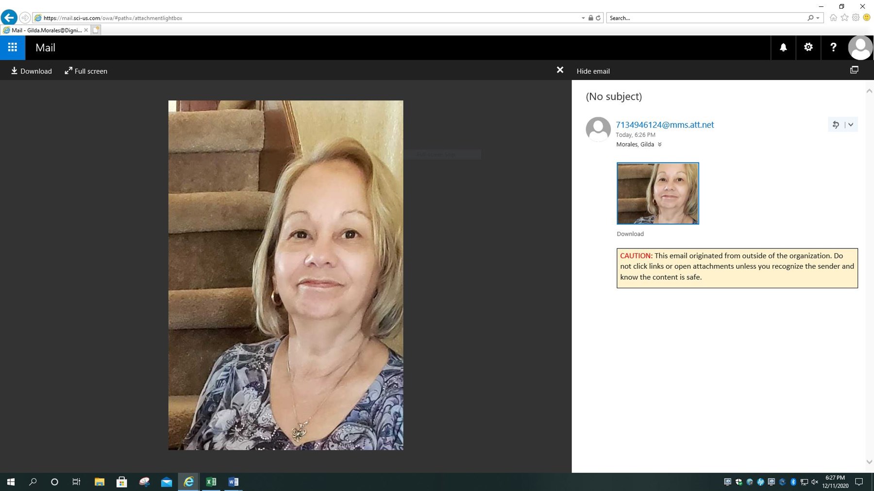This screenshot has height=491, width=874.
Task: Expand recipient details for Morales, Gilda
Action: point(660,144)
